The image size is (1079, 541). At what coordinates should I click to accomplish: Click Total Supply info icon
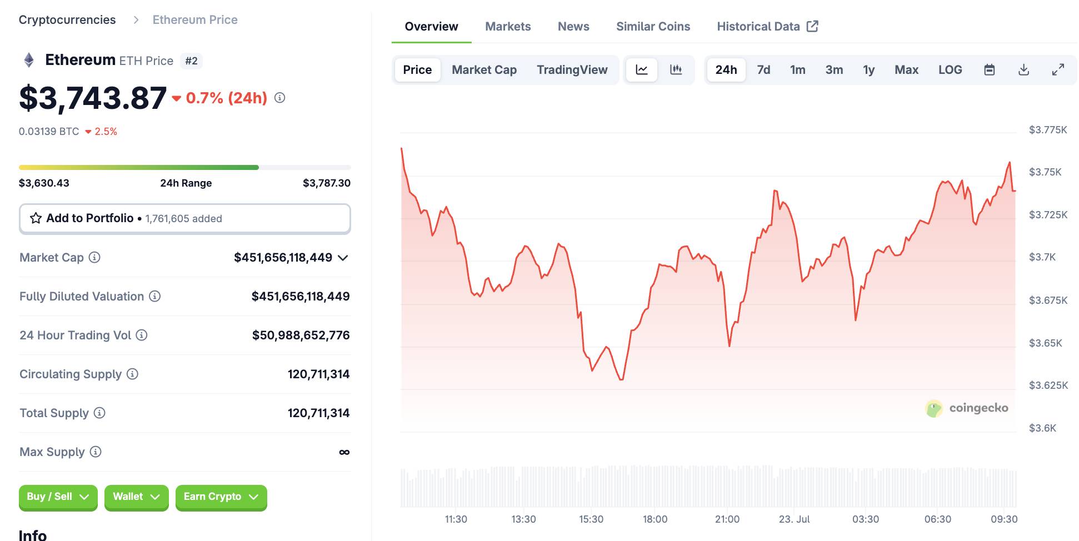[x=99, y=413]
